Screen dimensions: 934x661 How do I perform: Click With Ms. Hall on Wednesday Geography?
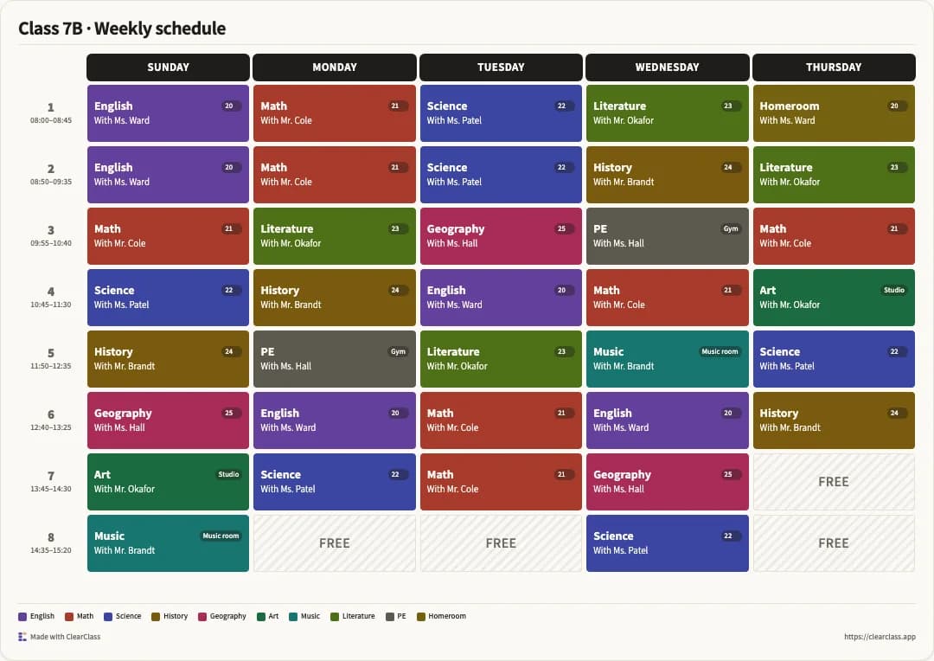[x=618, y=489]
